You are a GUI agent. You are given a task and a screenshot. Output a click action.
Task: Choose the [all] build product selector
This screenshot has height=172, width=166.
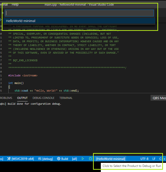[75, 159]
